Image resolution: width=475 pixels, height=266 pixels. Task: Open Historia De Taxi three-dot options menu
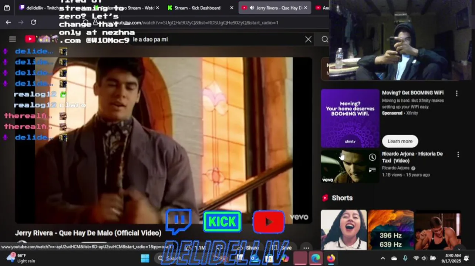click(x=458, y=154)
